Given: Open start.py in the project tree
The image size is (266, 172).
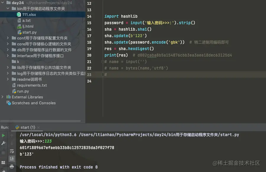Looking at the screenshot, I should [29, 32].
